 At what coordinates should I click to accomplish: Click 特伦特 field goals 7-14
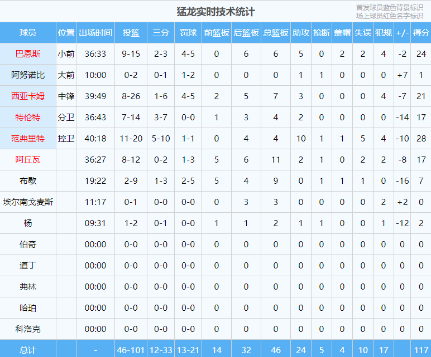[x=131, y=117]
